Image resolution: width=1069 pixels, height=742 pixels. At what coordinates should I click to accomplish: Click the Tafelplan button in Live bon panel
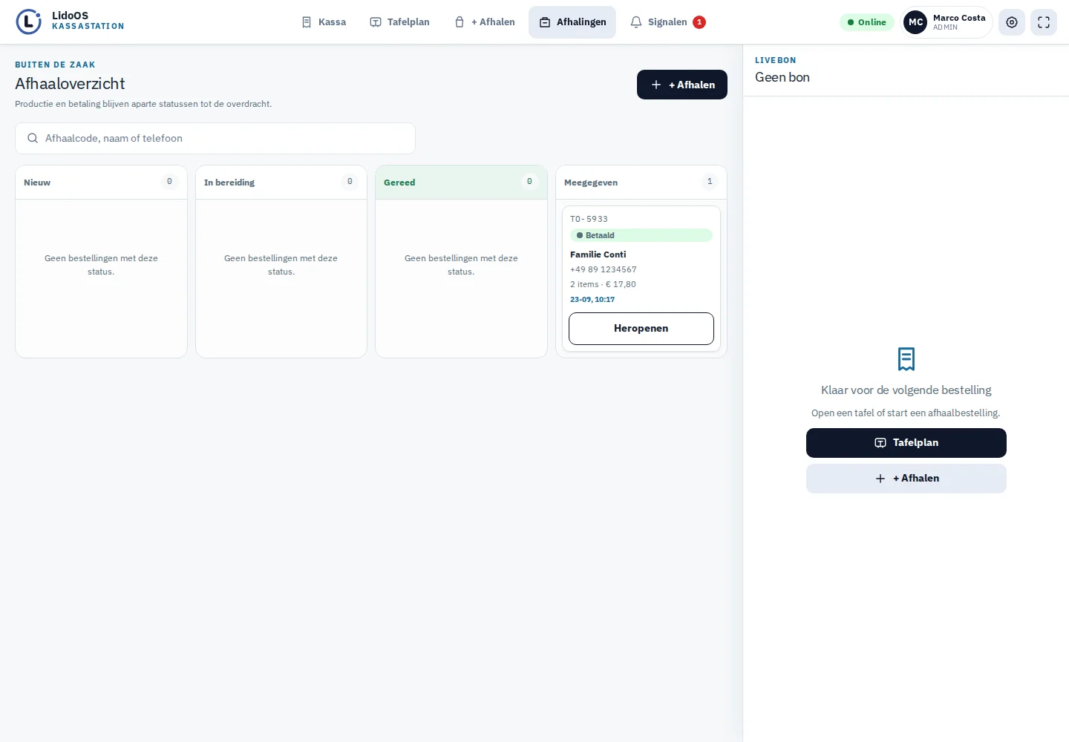[906, 443]
